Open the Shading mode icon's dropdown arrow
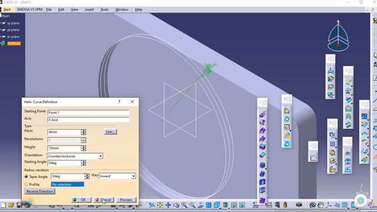Image resolution: width=377 pixels, height=212 pixels. 229,208
